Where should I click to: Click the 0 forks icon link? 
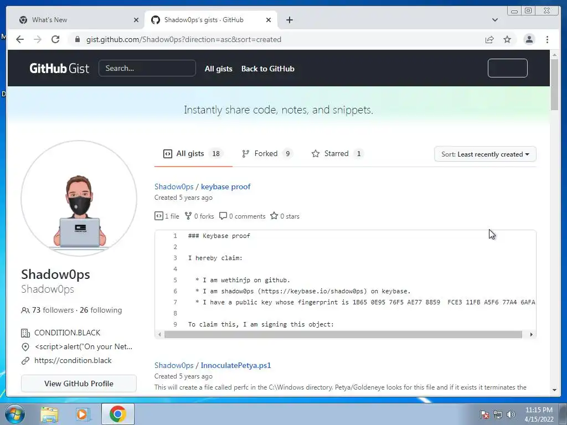click(x=199, y=216)
